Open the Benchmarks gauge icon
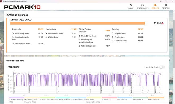This screenshot has height=104, width=175. point(142,5)
